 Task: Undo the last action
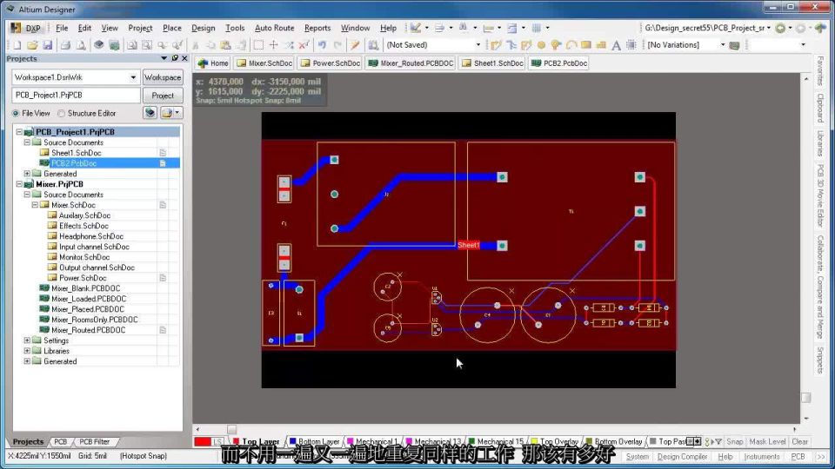pos(322,45)
